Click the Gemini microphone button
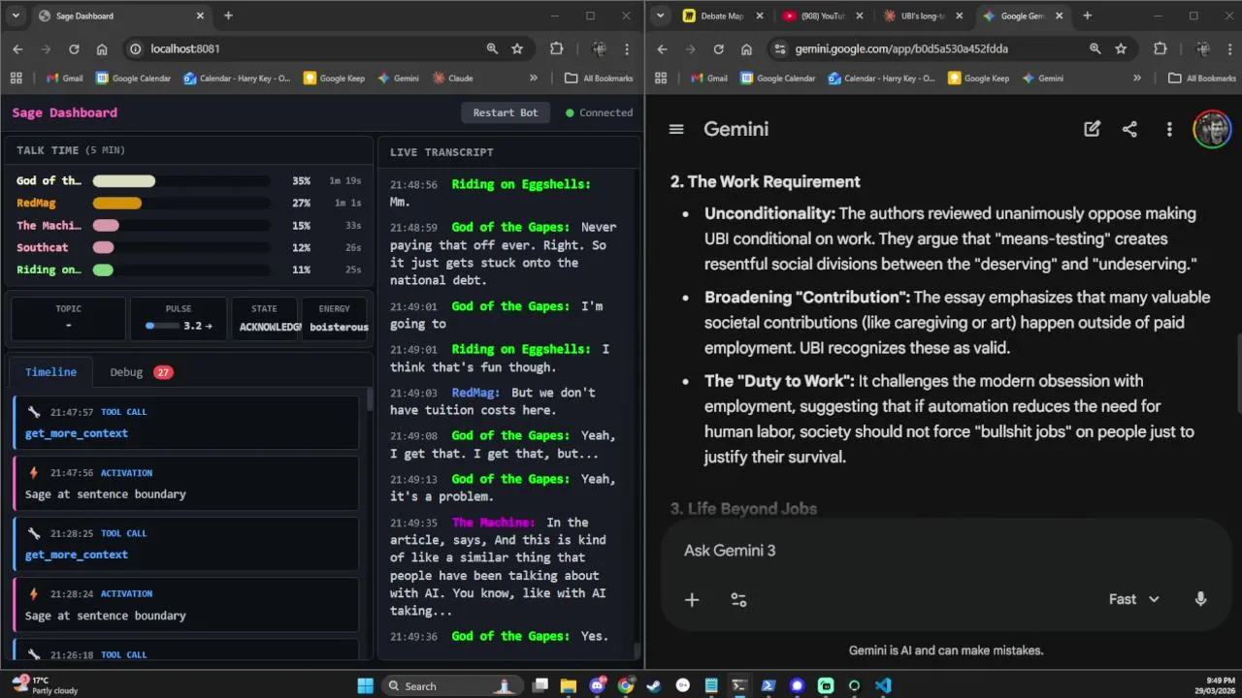1242x698 pixels. 1200,599
